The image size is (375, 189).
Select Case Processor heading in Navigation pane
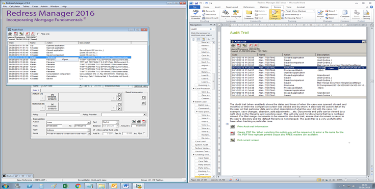[203, 89]
